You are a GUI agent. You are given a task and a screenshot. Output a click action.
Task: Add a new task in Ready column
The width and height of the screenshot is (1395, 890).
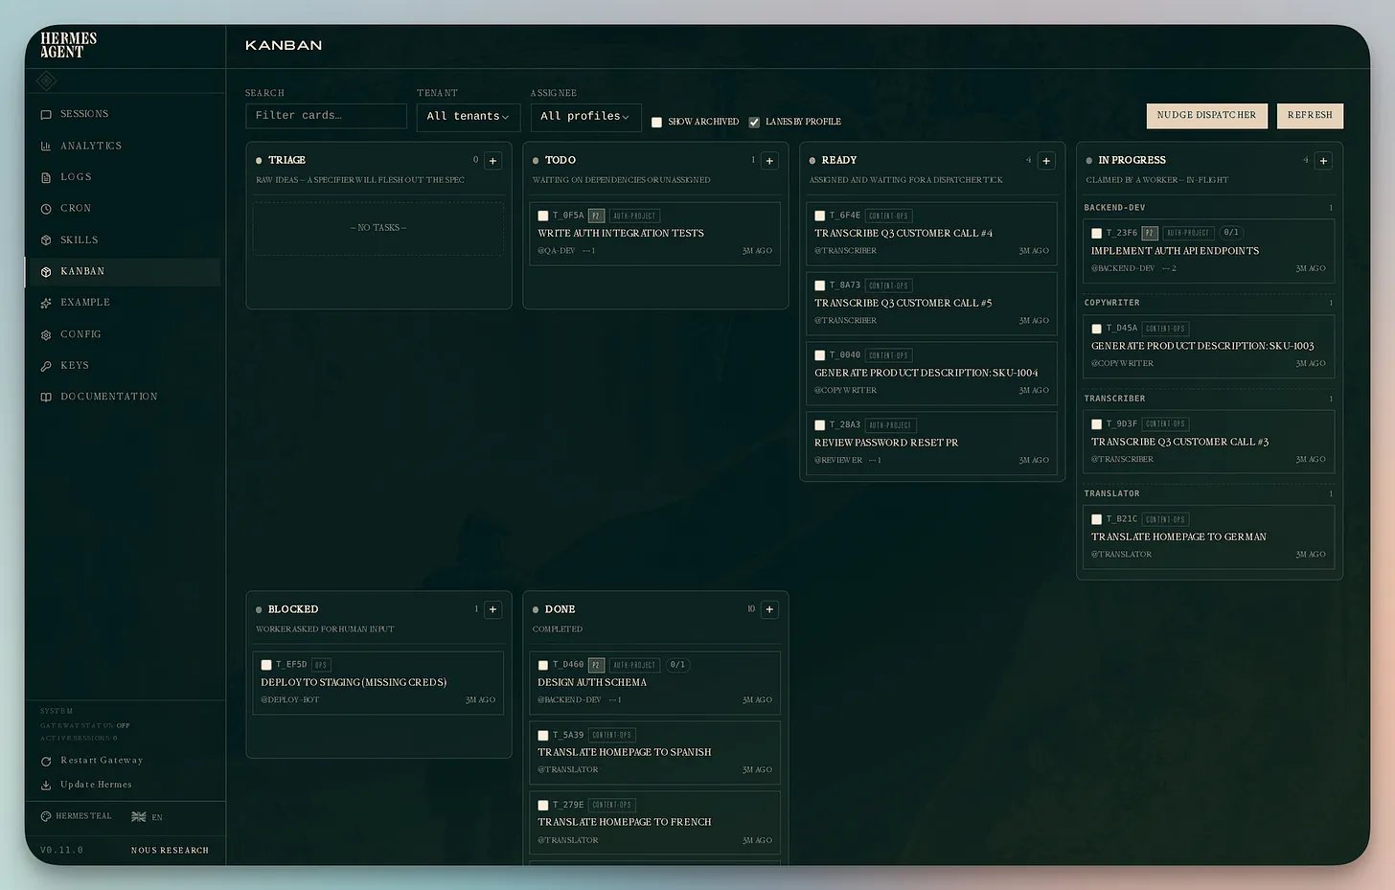point(1046,161)
